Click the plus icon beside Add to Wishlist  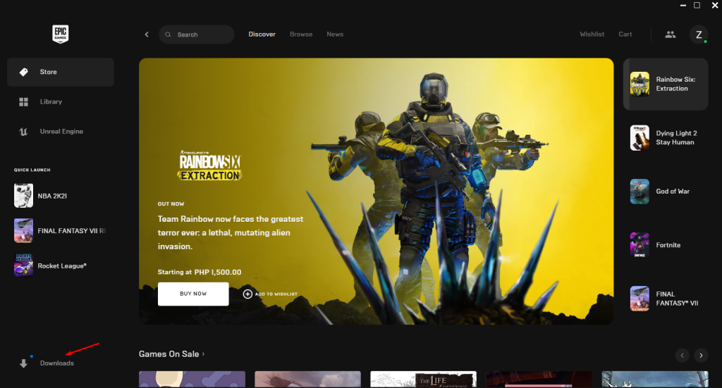click(x=247, y=294)
